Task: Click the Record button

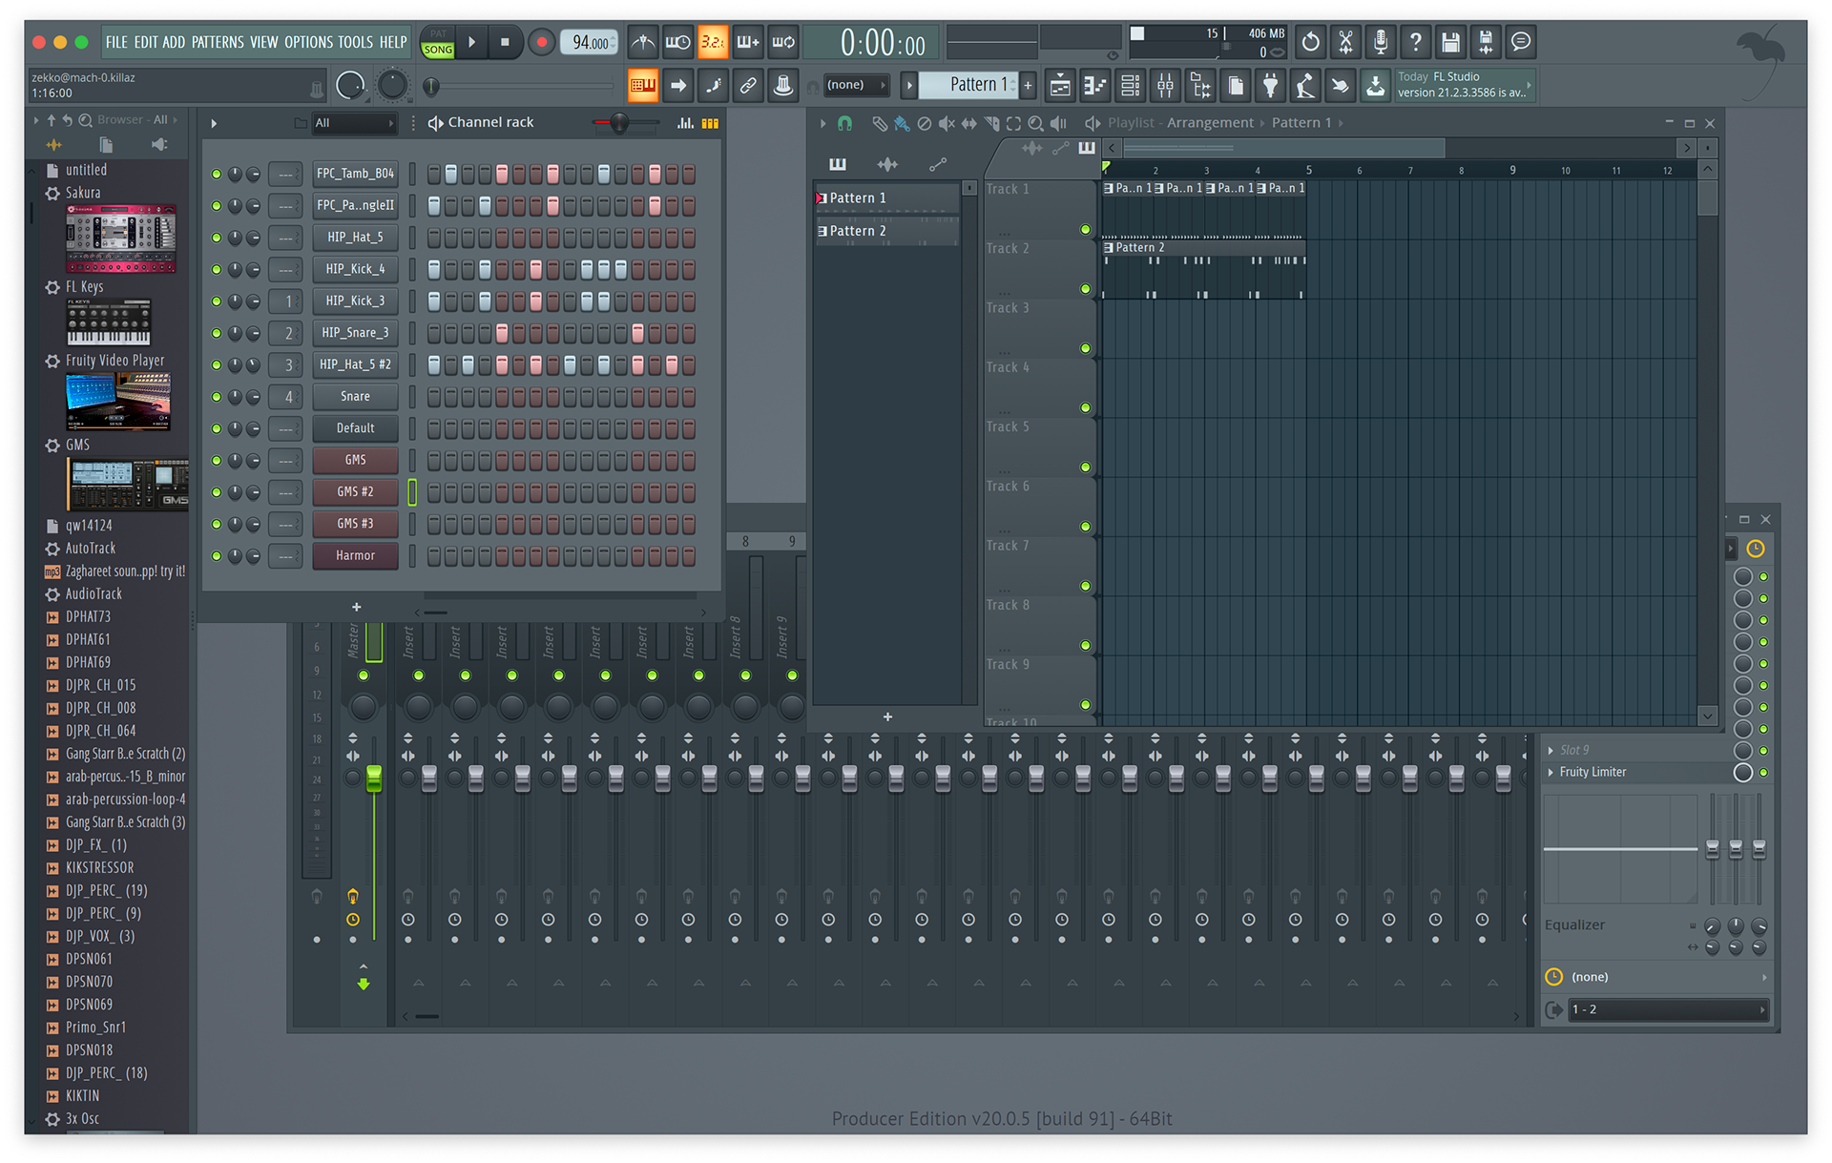Action: point(541,42)
